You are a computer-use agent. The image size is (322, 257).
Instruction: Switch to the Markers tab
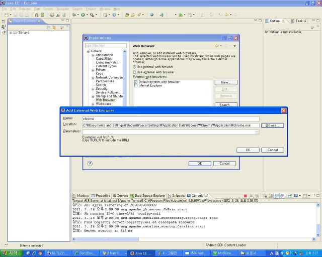click(80, 196)
